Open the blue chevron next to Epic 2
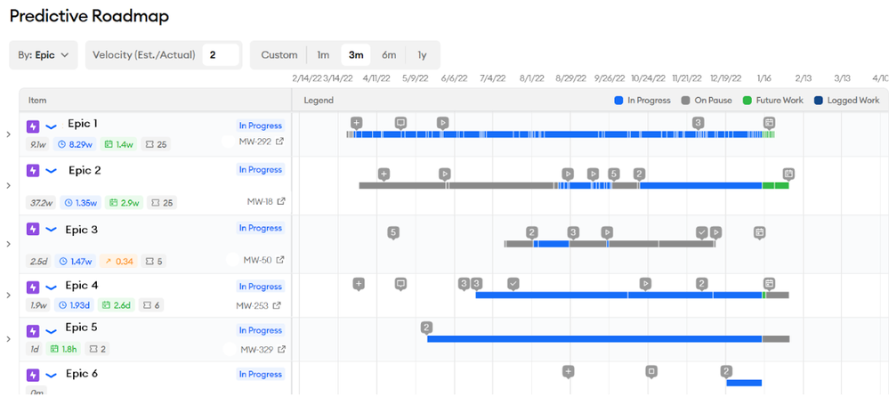 point(51,170)
